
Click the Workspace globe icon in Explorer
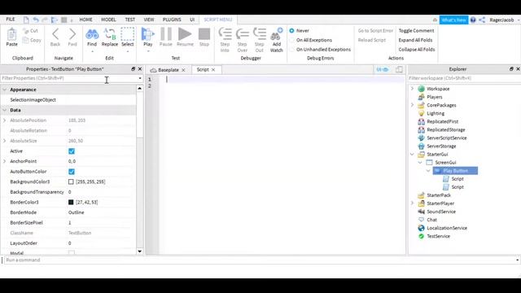coord(422,89)
